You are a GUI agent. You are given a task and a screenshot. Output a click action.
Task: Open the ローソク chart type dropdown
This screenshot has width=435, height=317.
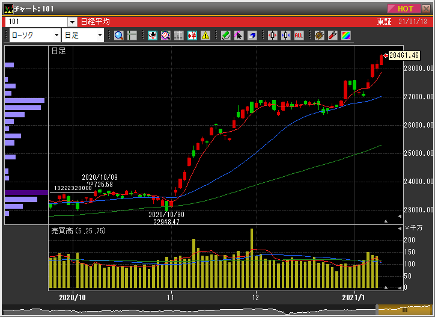pyautogui.click(x=55, y=35)
